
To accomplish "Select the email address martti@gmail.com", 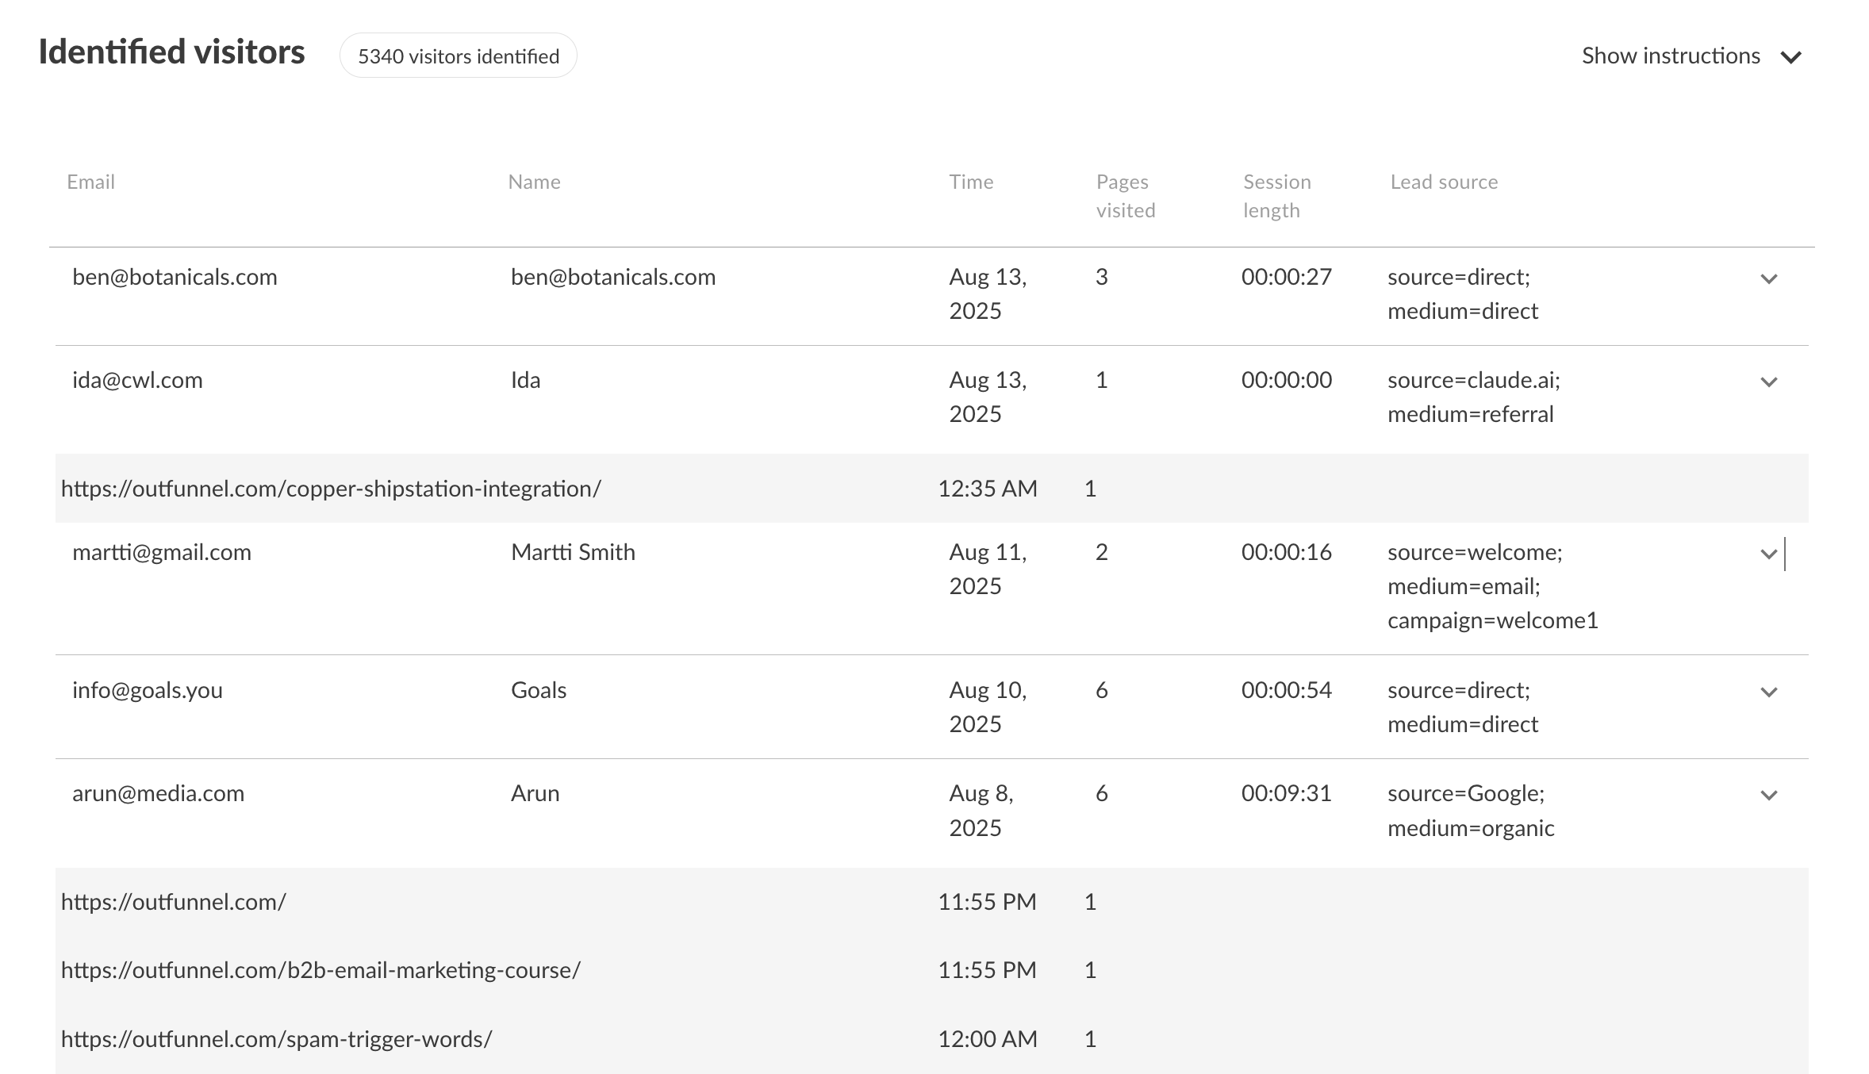I will point(161,553).
